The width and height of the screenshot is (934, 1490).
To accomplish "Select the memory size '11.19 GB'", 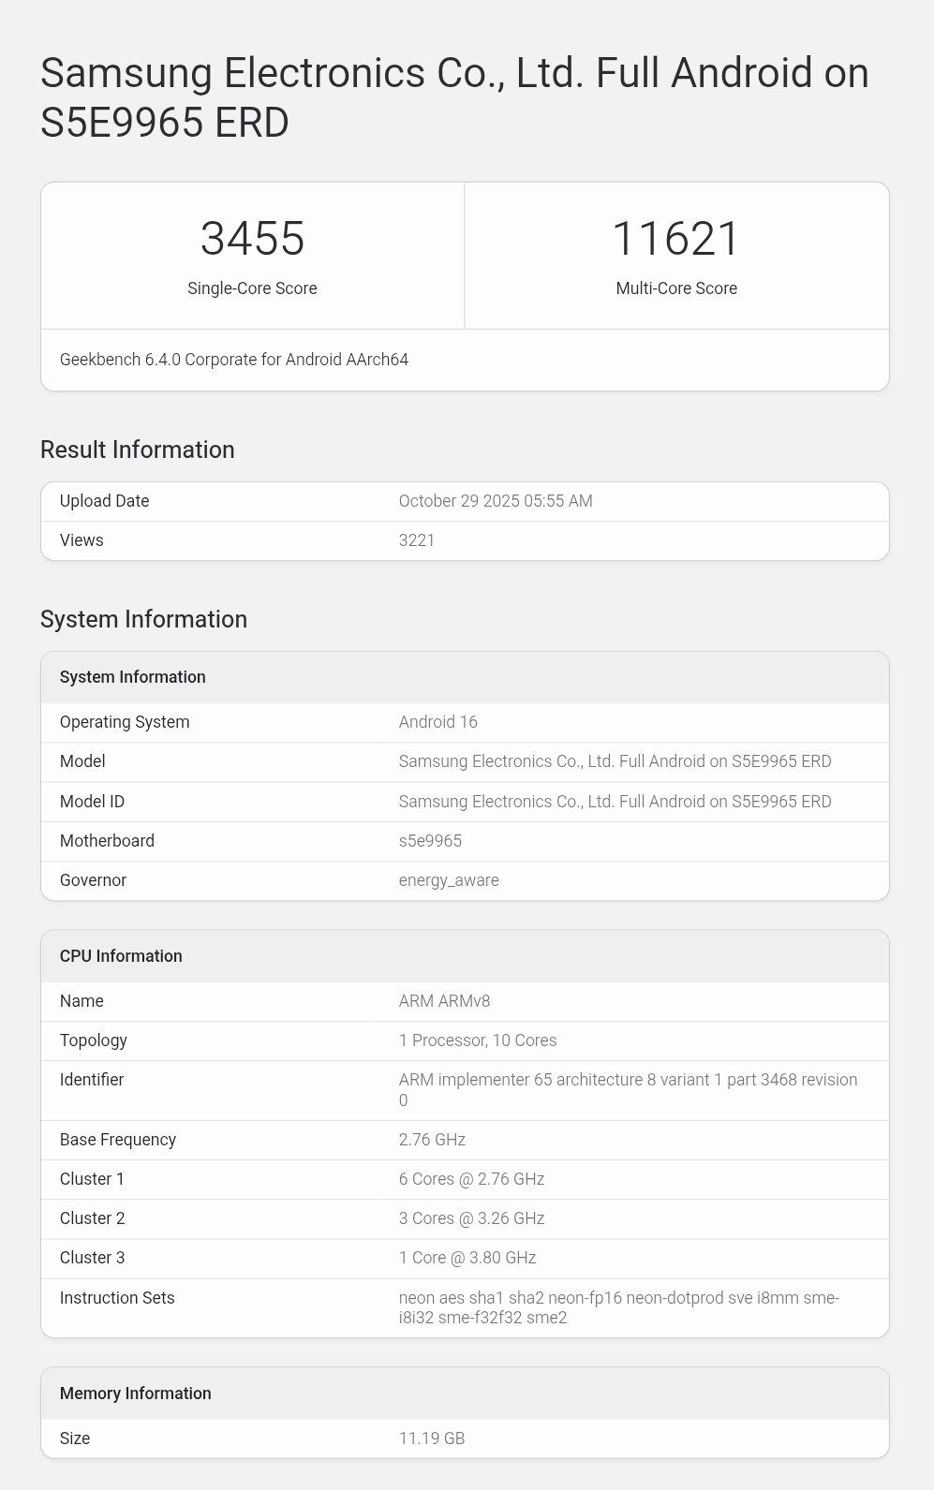I will click(432, 1438).
